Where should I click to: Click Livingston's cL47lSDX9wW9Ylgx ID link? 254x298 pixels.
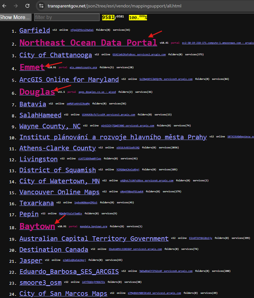click(90, 159)
